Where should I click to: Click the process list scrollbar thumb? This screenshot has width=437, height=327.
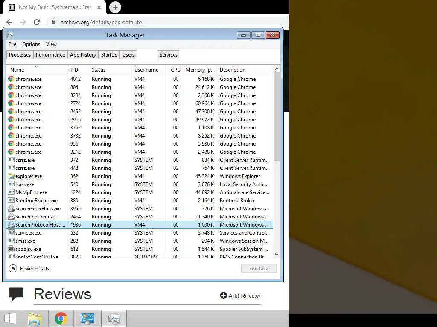tap(277, 117)
